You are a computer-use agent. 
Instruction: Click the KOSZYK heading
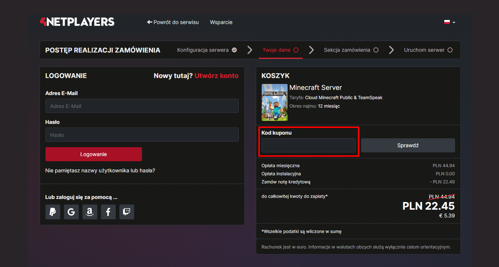click(x=275, y=76)
